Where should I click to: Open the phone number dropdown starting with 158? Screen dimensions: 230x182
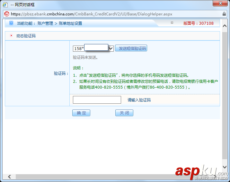point(93,48)
